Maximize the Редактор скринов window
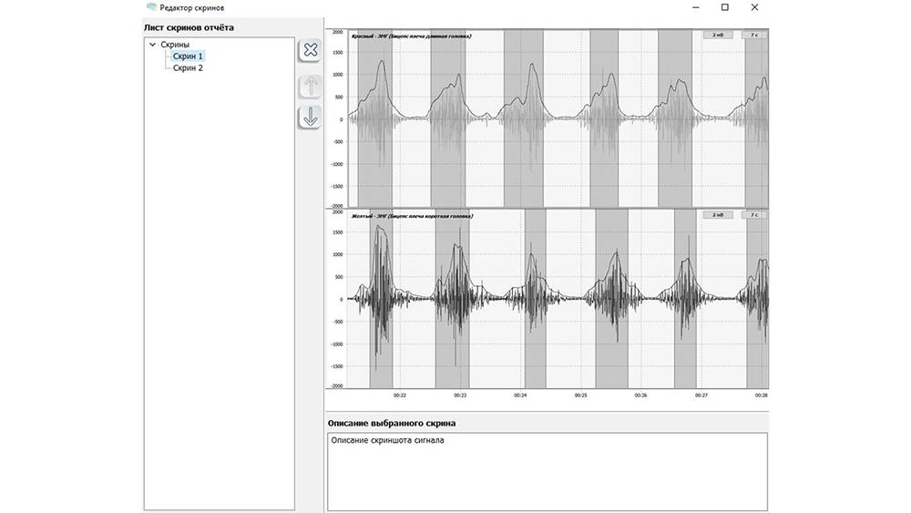This screenshot has height=513, width=911. click(x=725, y=7)
